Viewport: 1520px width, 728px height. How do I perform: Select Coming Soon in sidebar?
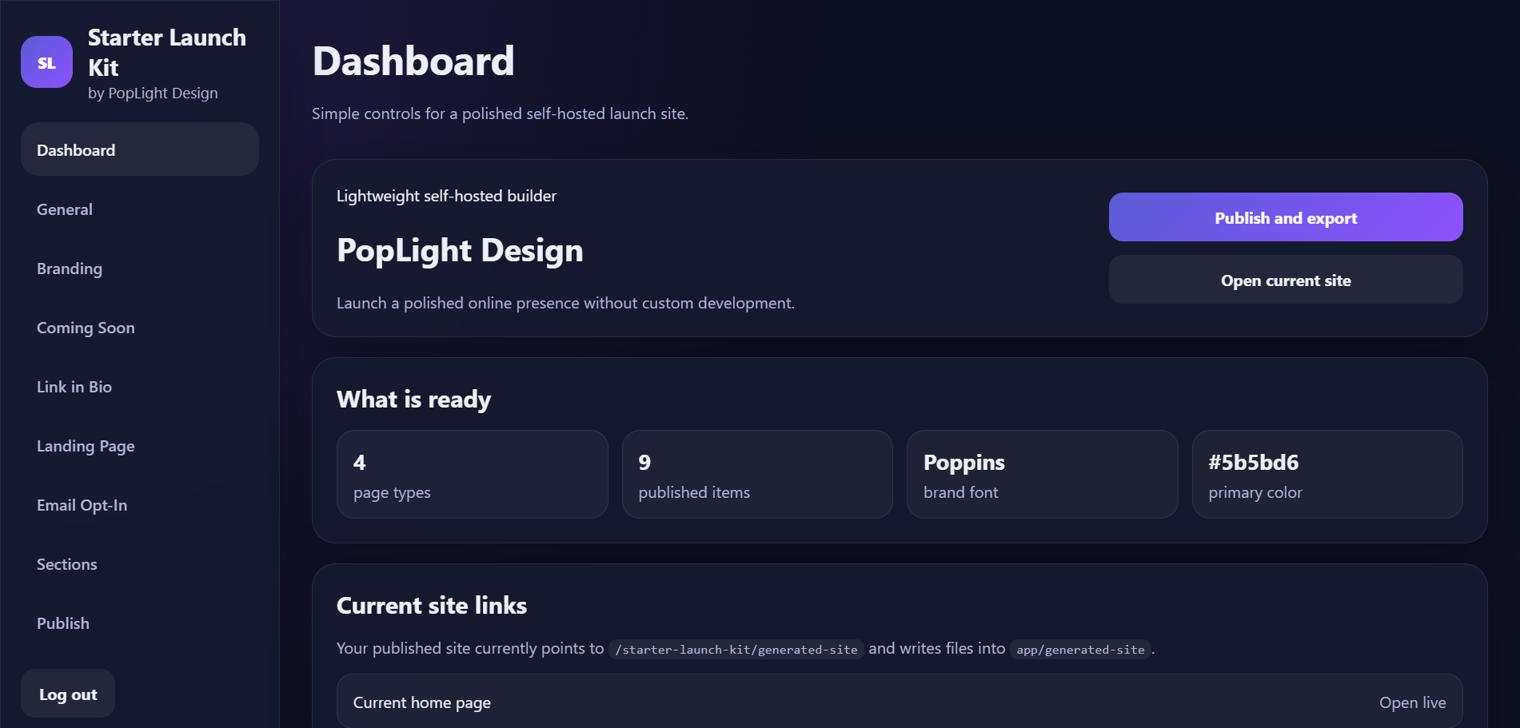coord(86,328)
